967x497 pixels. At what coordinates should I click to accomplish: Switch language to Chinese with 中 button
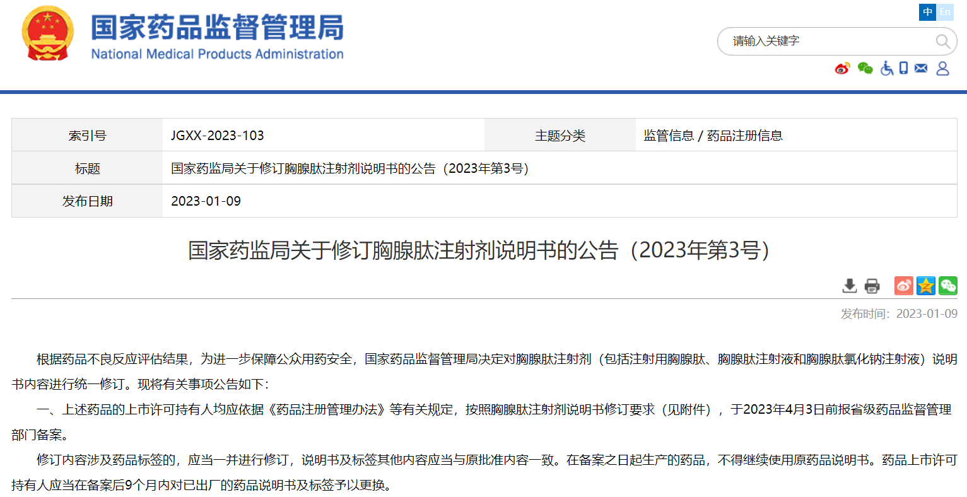click(x=927, y=12)
